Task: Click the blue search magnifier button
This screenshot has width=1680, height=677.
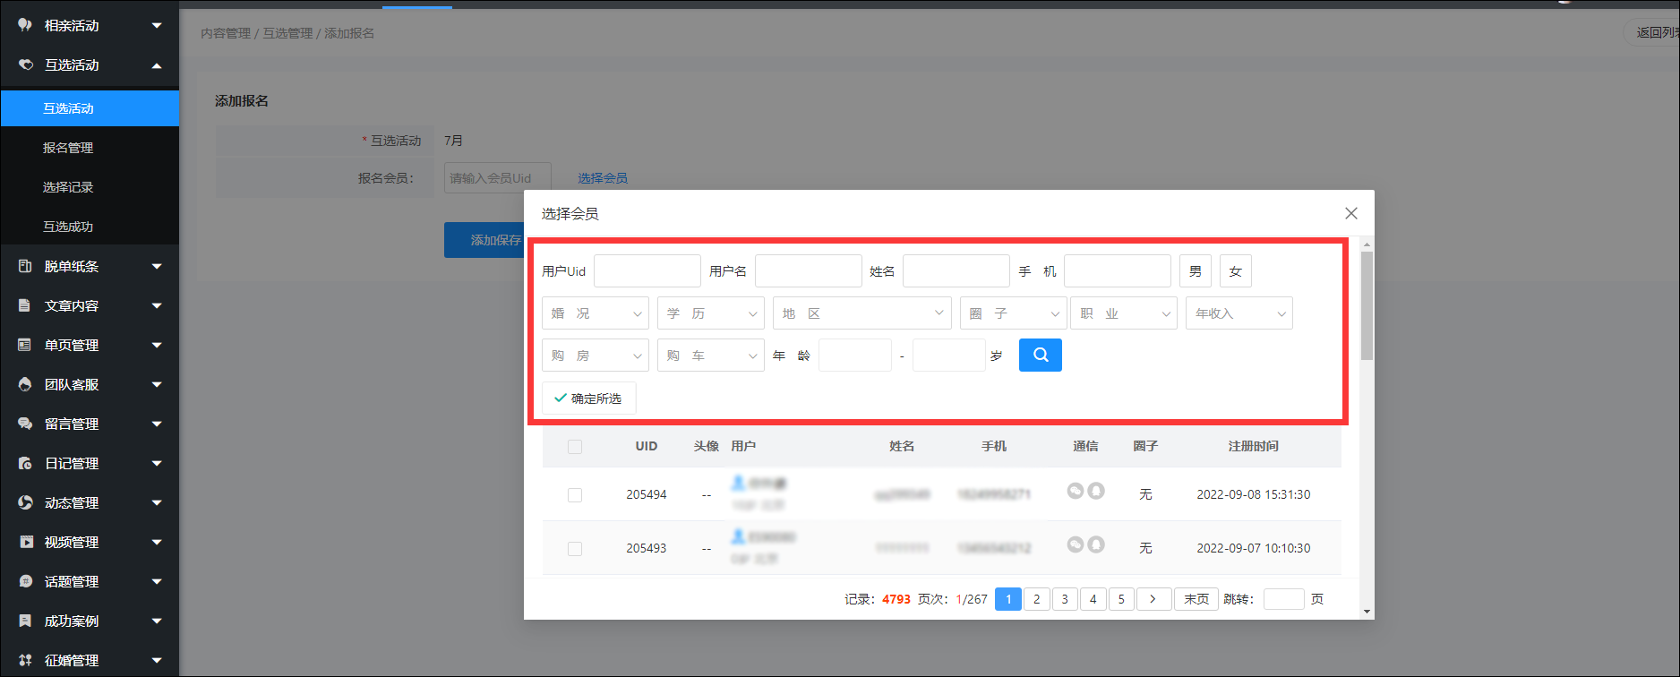Action: (x=1040, y=356)
